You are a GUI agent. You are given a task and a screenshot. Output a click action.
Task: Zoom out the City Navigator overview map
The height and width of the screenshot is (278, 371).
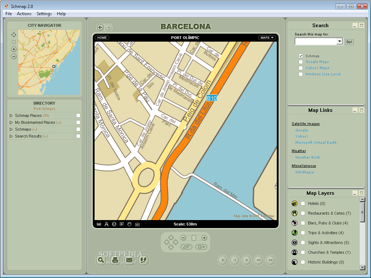(x=14, y=56)
